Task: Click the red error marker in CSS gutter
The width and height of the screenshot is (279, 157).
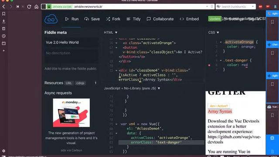Action: [209, 65]
